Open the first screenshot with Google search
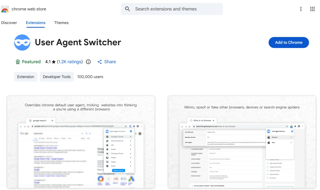This screenshot has width=320, height=190. pos(81,142)
